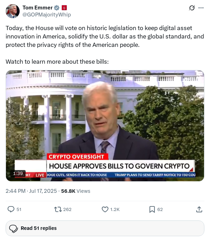Click the Tom Emmer display name
The width and height of the screenshot is (210, 239).
(38, 8)
